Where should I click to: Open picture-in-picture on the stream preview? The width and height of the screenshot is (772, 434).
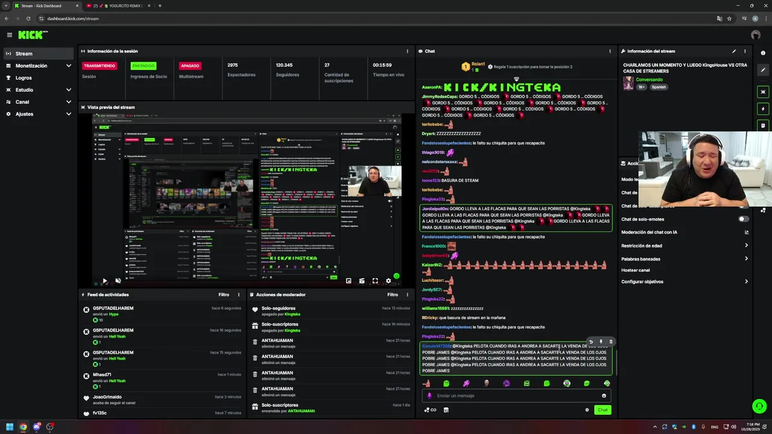tap(349, 281)
